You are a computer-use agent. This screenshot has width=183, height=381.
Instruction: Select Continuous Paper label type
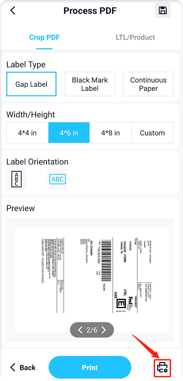pyautogui.click(x=148, y=84)
